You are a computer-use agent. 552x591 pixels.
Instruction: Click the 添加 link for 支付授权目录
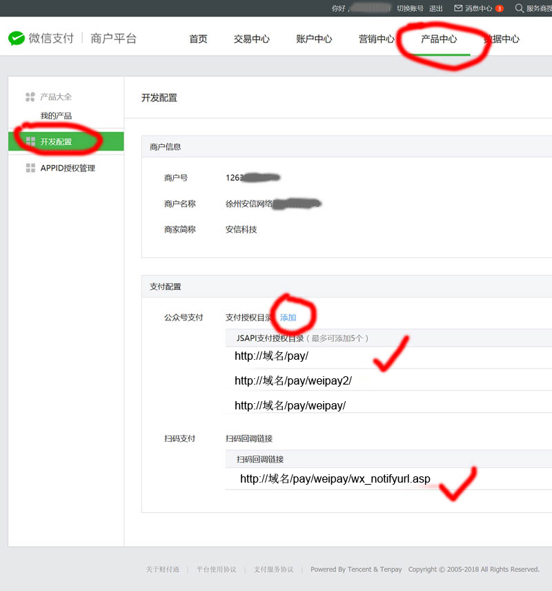pyautogui.click(x=288, y=318)
